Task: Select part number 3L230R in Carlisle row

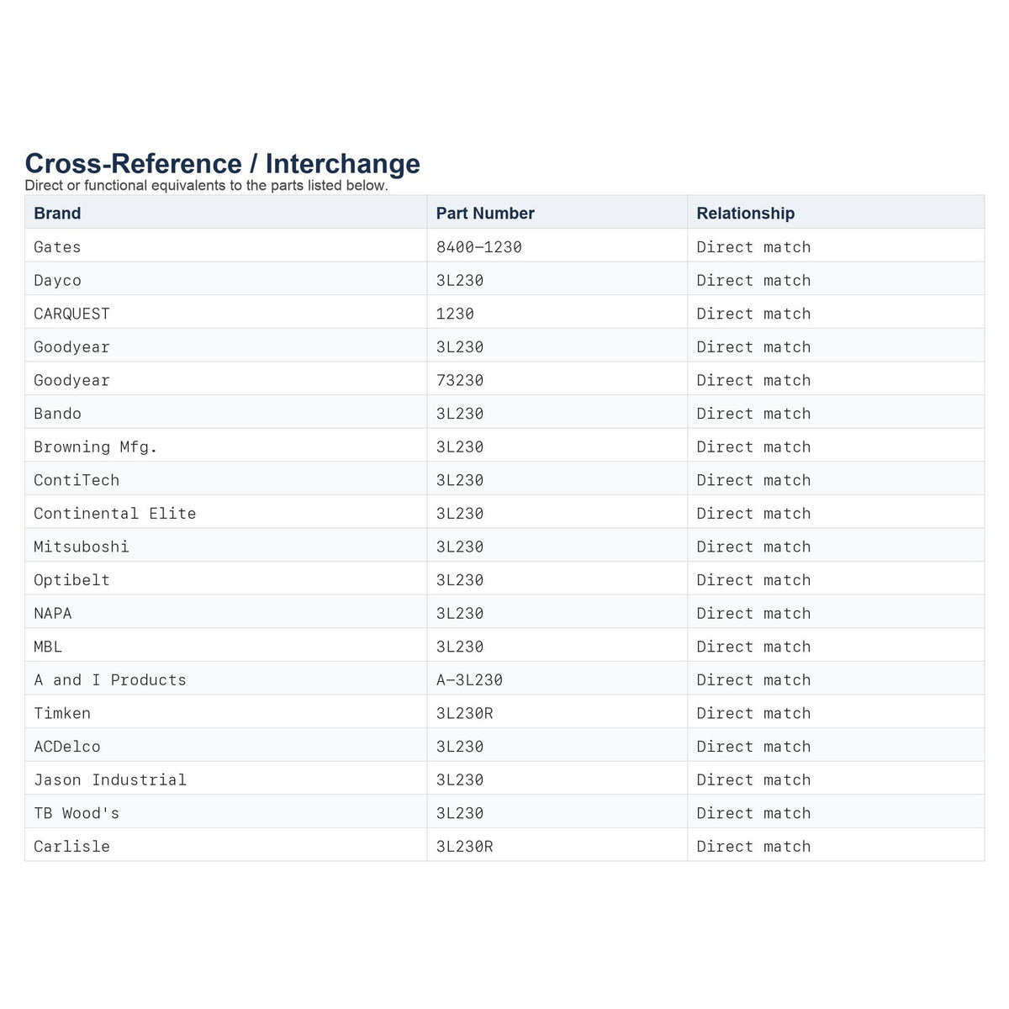Action: tap(465, 847)
